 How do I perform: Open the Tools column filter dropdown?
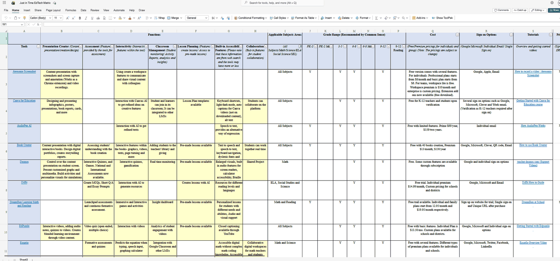[x=38, y=47]
